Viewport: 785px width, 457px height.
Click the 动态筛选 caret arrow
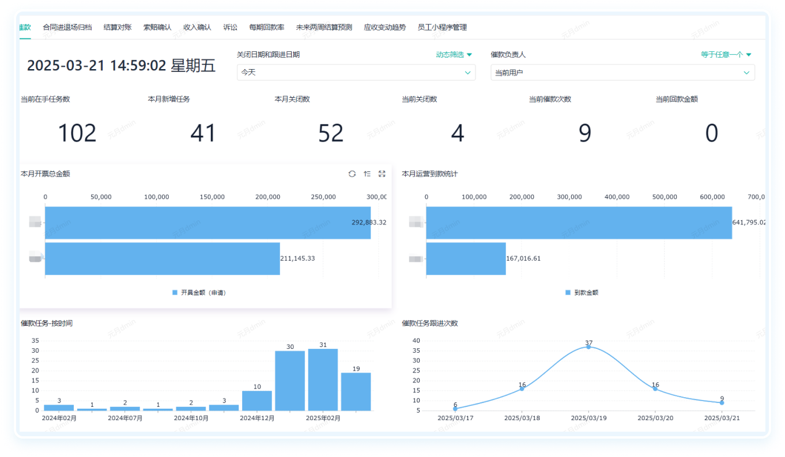(x=469, y=55)
